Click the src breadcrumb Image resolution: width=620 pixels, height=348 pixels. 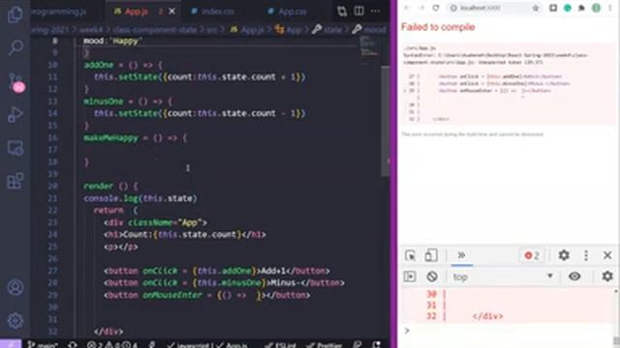[211, 30]
